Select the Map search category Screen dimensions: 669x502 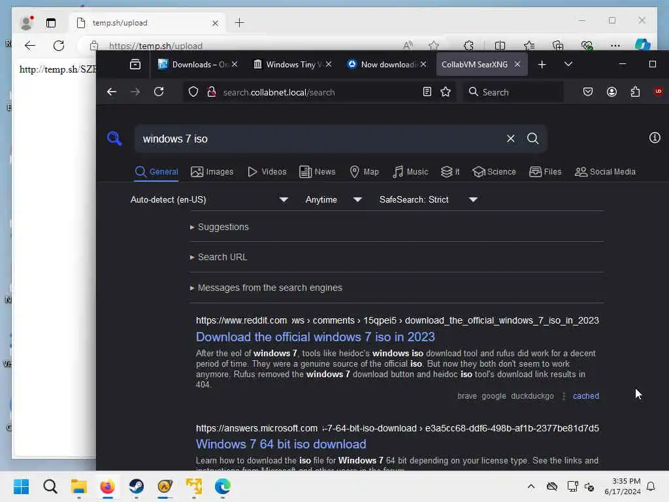point(365,172)
